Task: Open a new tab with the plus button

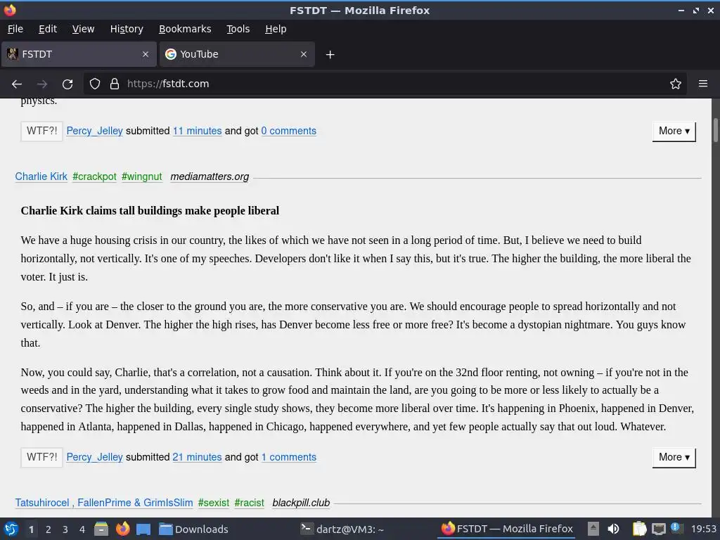Action: coord(330,55)
